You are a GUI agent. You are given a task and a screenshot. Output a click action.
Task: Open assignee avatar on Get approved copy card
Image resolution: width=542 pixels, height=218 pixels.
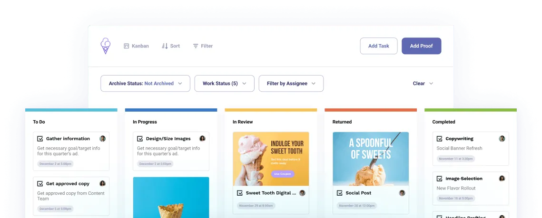coord(103,183)
